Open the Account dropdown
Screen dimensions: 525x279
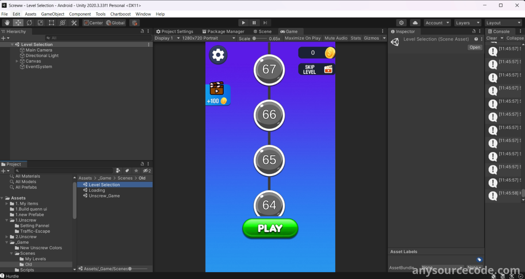pyautogui.click(x=437, y=23)
